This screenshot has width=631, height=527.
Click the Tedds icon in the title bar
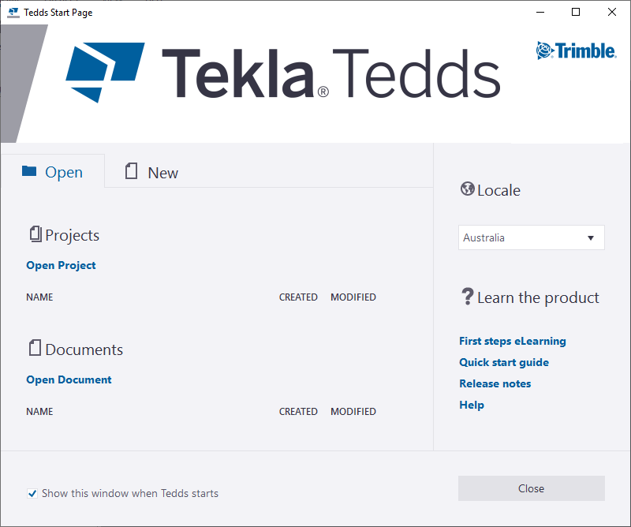click(x=13, y=12)
